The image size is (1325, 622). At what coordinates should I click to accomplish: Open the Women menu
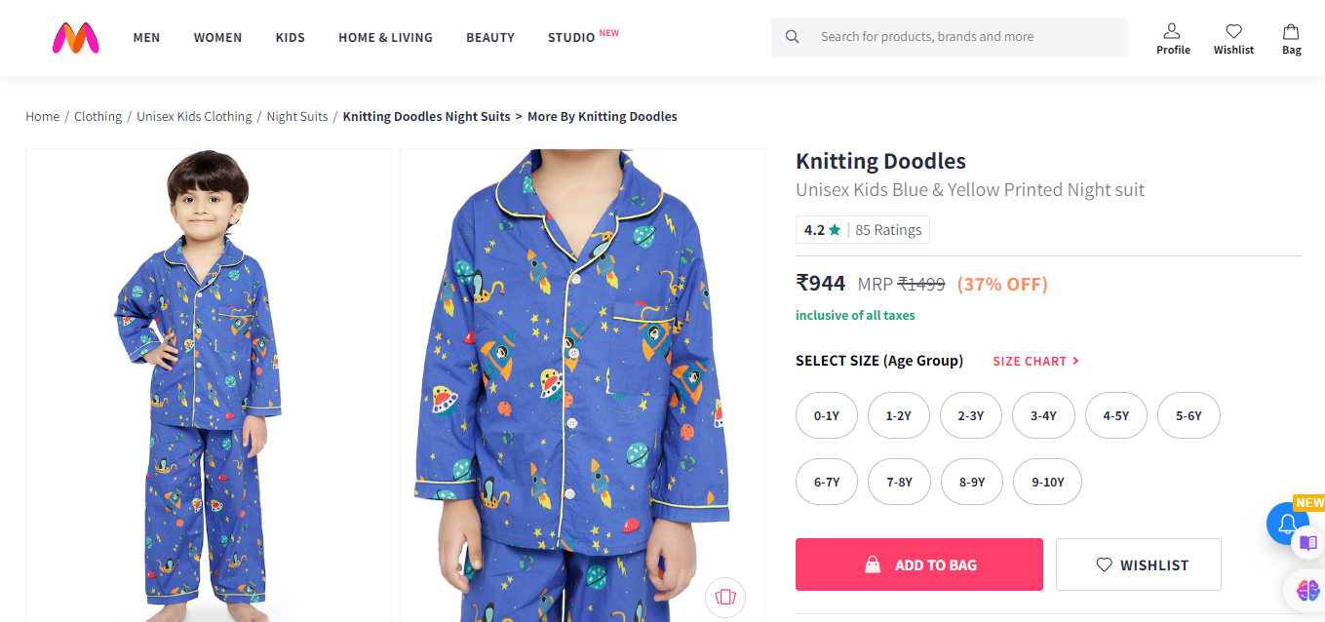217,37
